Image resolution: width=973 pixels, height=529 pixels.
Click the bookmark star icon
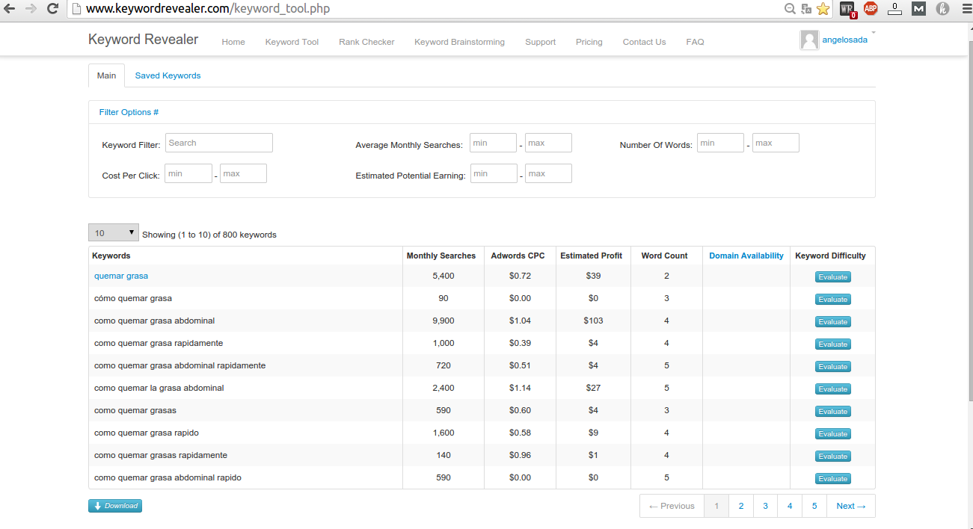823,9
